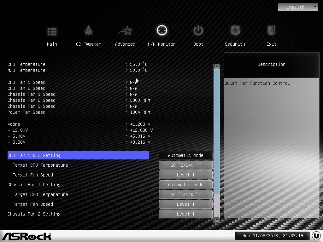Click the CPU Fan 2 Speed label

pos(26,88)
